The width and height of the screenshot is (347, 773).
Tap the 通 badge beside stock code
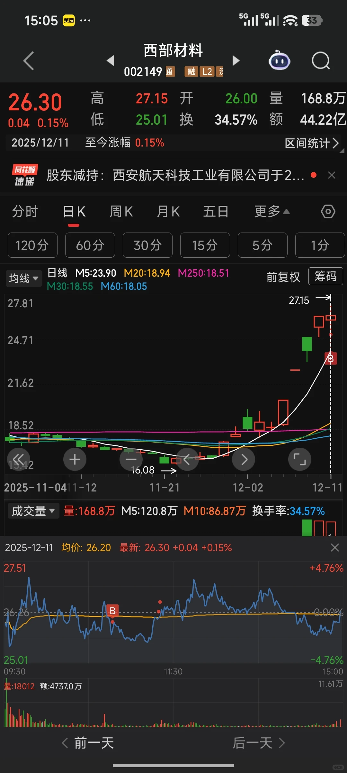coord(170,72)
